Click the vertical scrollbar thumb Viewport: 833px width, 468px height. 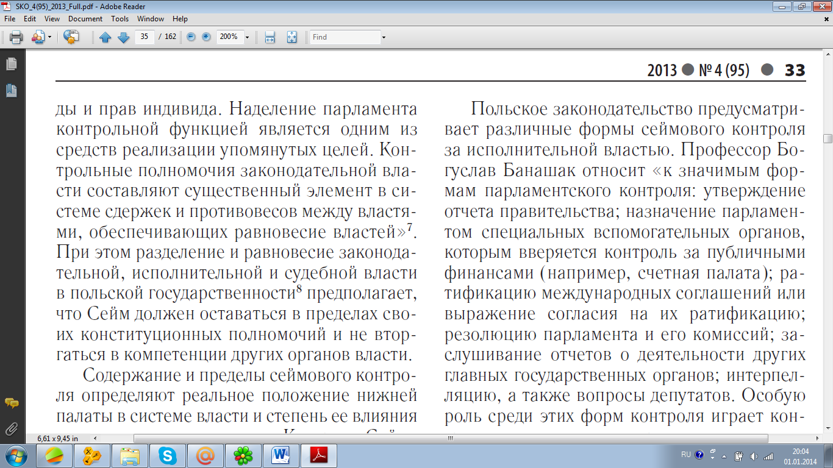828,139
